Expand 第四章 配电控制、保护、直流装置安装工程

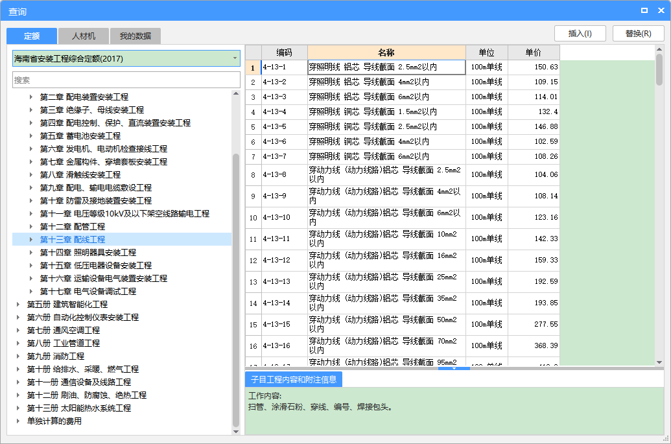pyautogui.click(x=31, y=123)
